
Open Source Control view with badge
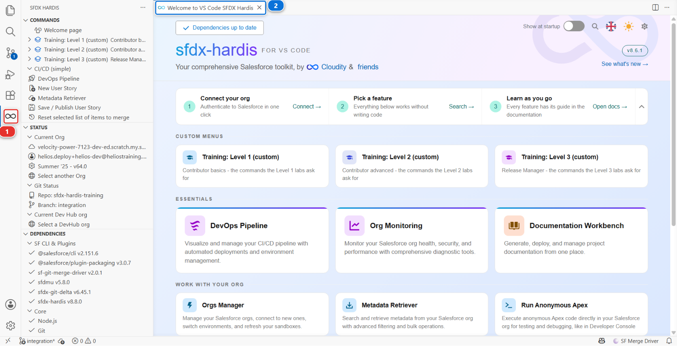(11, 53)
